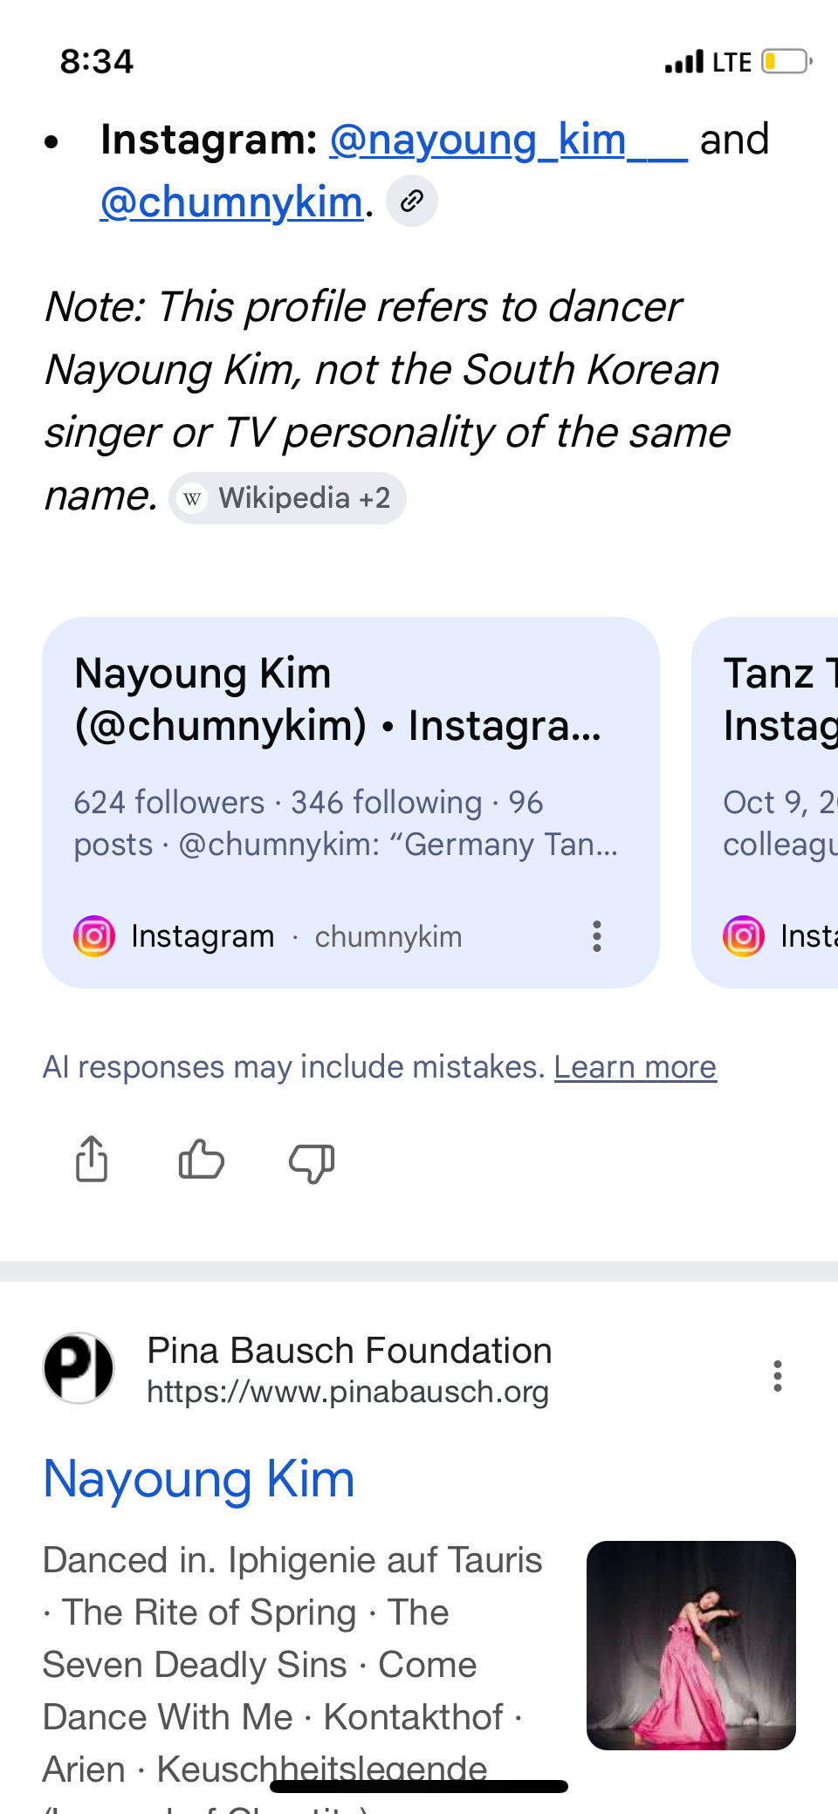Tap the Instagram logo on chumnykim card
This screenshot has height=1814, width=838.
pos(94,936)
